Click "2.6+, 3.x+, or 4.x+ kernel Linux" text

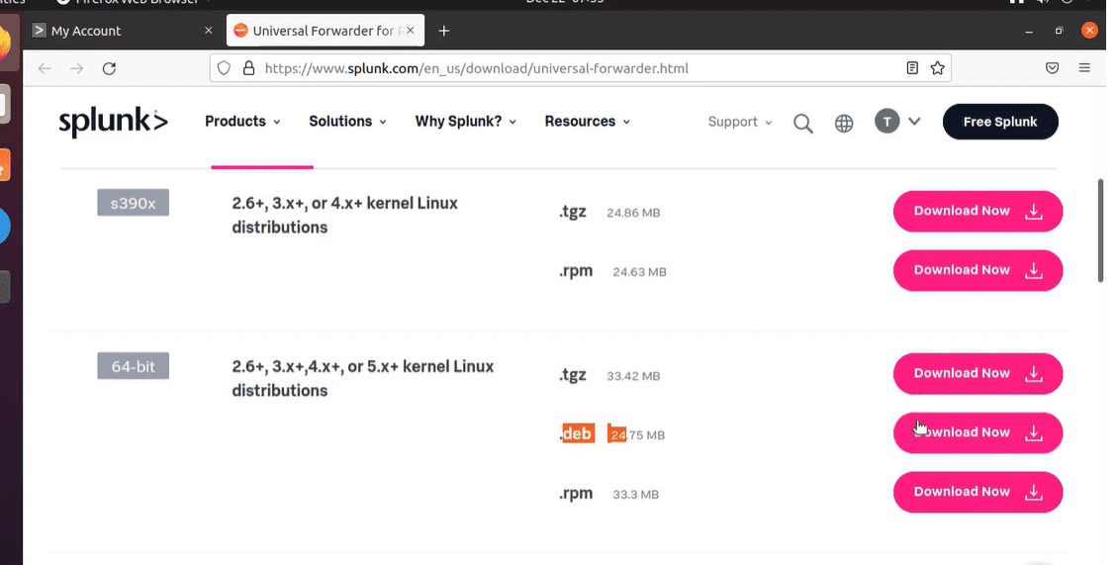345,203
